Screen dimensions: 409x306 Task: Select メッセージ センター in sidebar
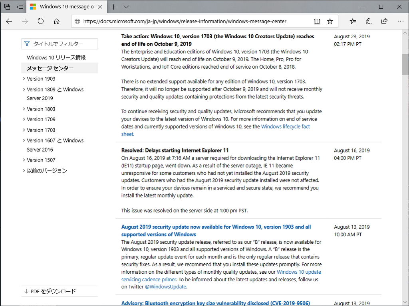(x=50, y=68)
